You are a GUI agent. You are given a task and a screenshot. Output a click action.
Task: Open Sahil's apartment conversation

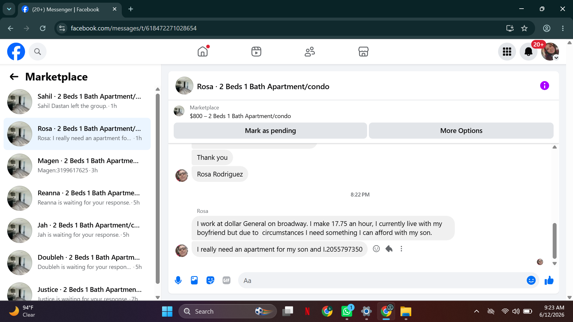tap(77, 101)
